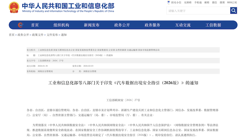Open the 无障碍 accessibility link
239x140 pixels.
[x=188, y=2]
